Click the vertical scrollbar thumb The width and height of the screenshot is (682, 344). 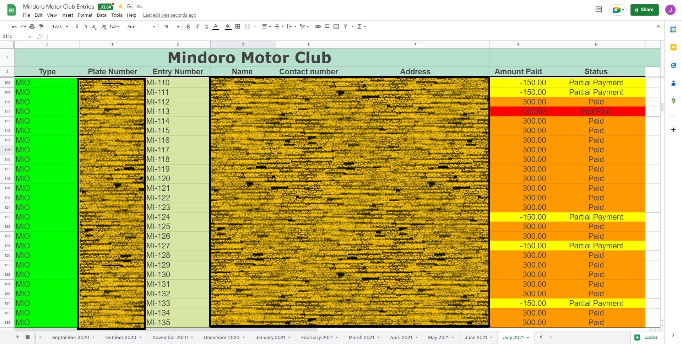point(662,107)
